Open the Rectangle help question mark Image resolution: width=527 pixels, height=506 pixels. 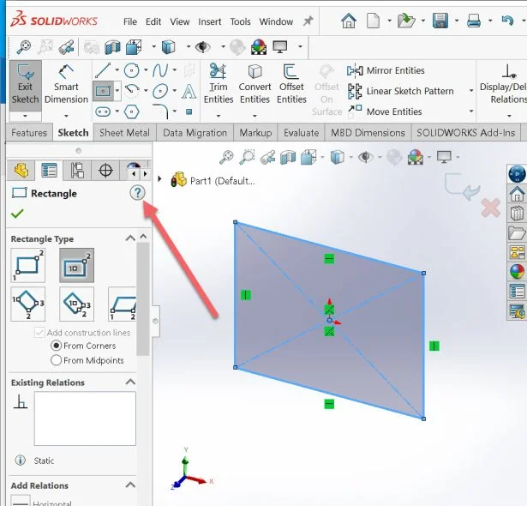click(x=137, y=193)
